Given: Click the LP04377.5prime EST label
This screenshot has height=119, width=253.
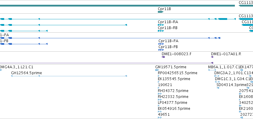Looking at the screenshot, I should (173, 103).
